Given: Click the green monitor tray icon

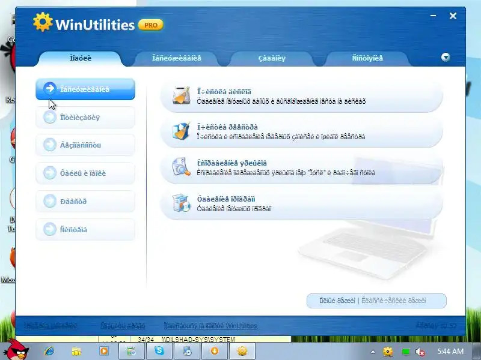Looking at the screenshot, I should pyautogui.click(x=405, y=352).
